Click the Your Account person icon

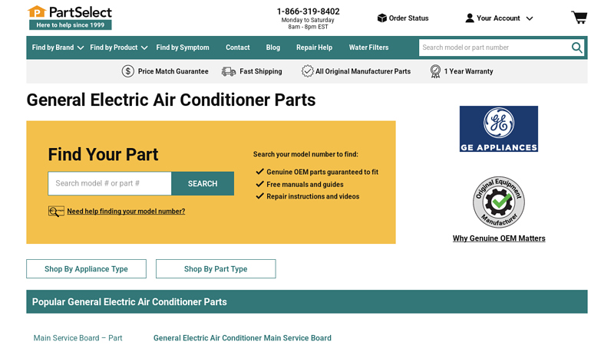tap(470, 18)
